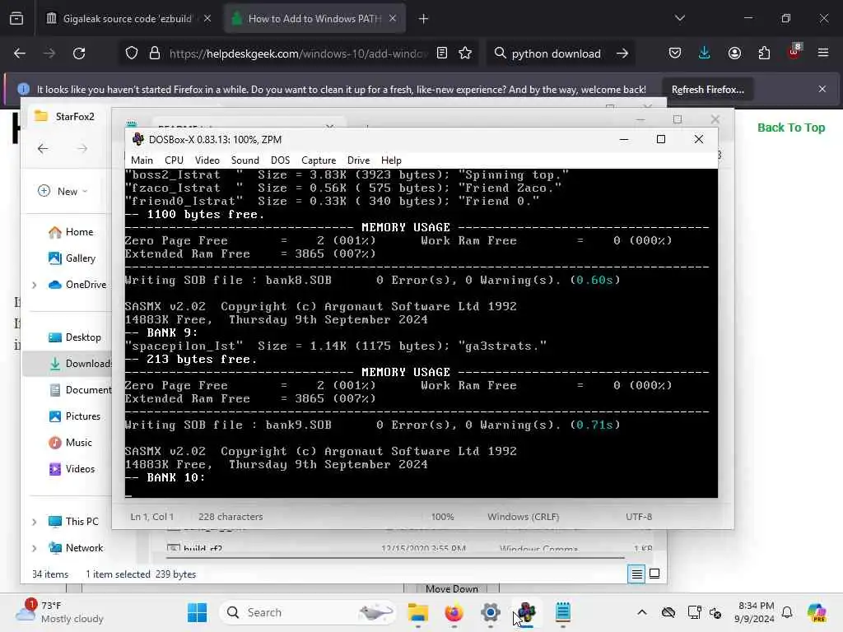Open the Main menu in DOSBox-X
Image resolution: width=843 pixels, height=632 pixels.
tap(142, 160)
